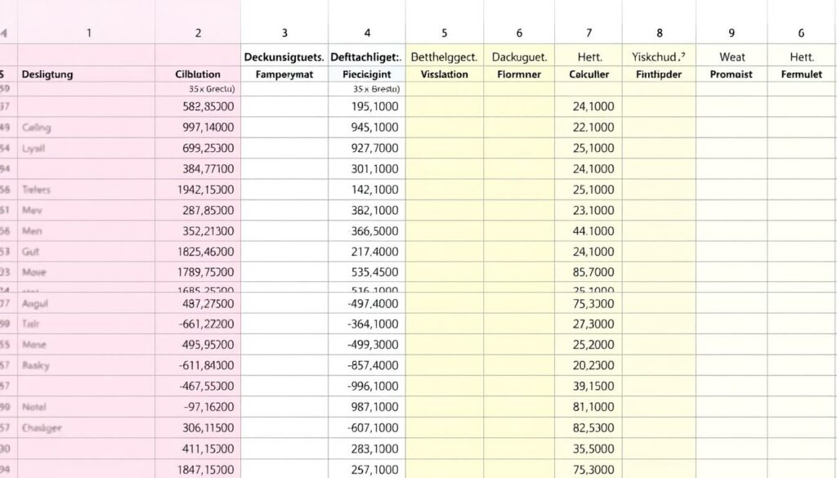The width and height of the screenshot is (837, 478).
Task: Pick the Calculler cell 44.1000
Action: pyautogui.click(x=589, y=231)
